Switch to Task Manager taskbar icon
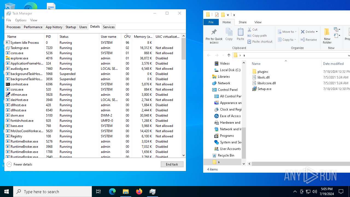 pos(153,192)
